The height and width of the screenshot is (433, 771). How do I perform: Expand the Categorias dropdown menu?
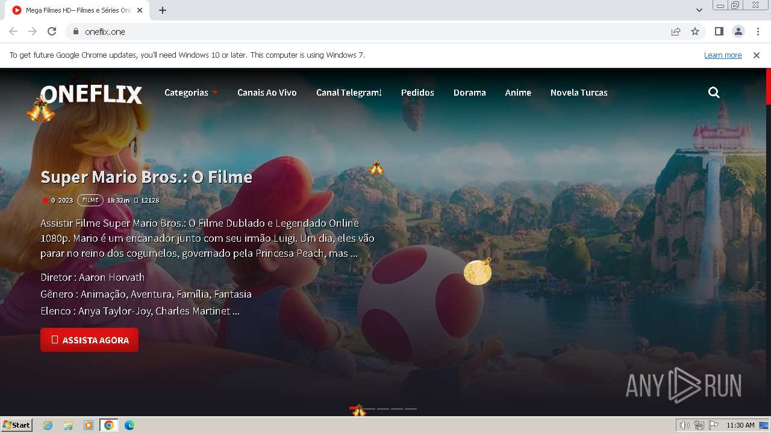pyautogui.click(x=191, y=93)
